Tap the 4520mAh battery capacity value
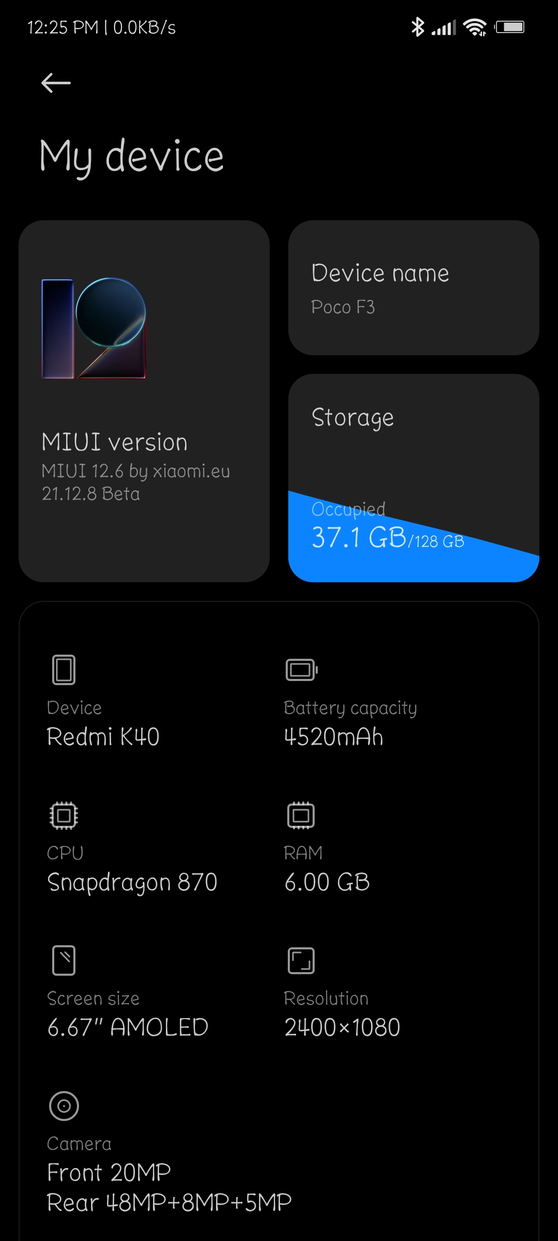The image size is (558, 1241). [334, 737]
